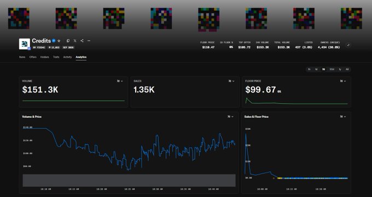Select the 1y global time range
The width and height of the screenshot is (372, 197).
340,69
